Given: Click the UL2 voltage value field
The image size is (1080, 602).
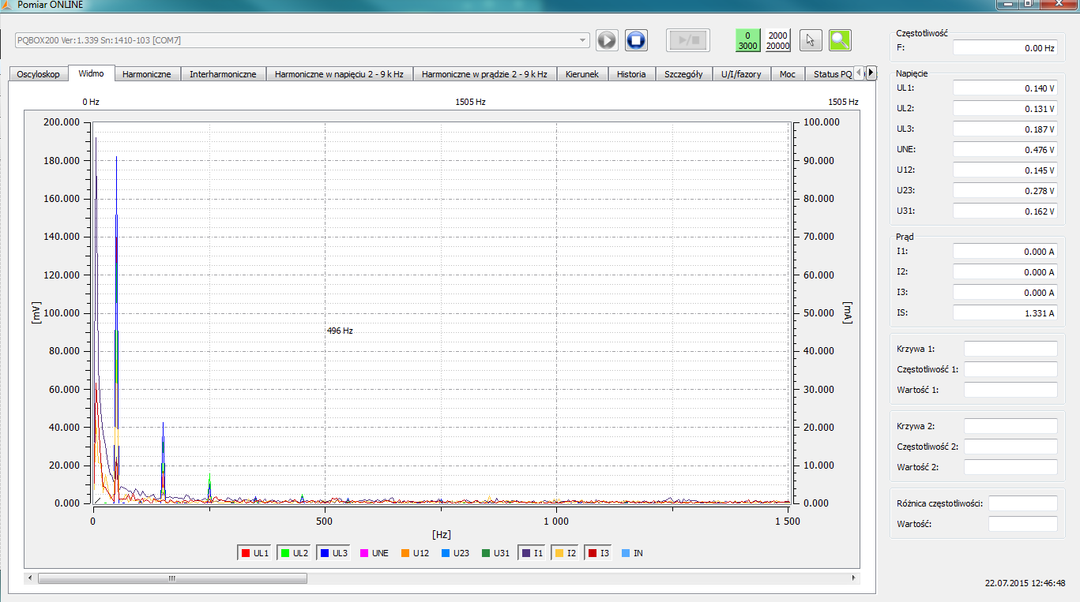Looking at the screenshot, I should click(x=1005, y=108).
